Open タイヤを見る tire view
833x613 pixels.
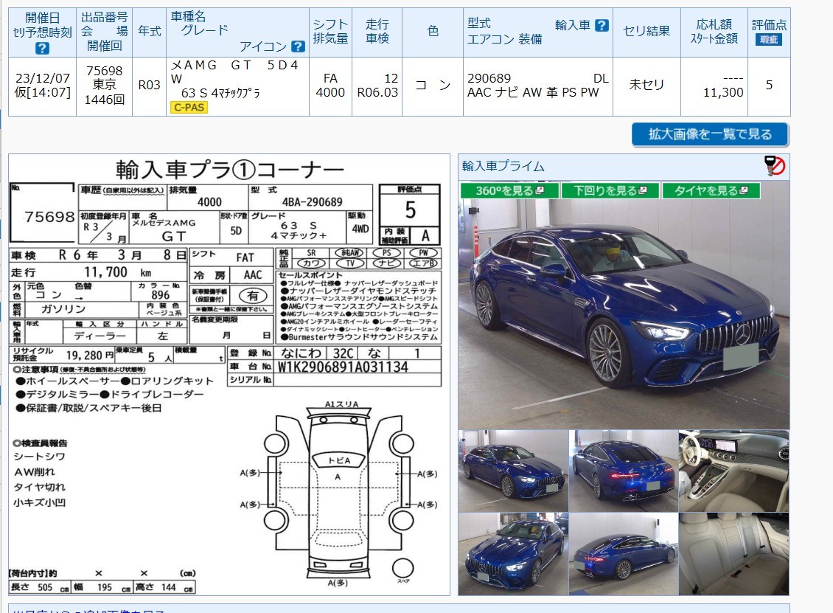point(711,190)
